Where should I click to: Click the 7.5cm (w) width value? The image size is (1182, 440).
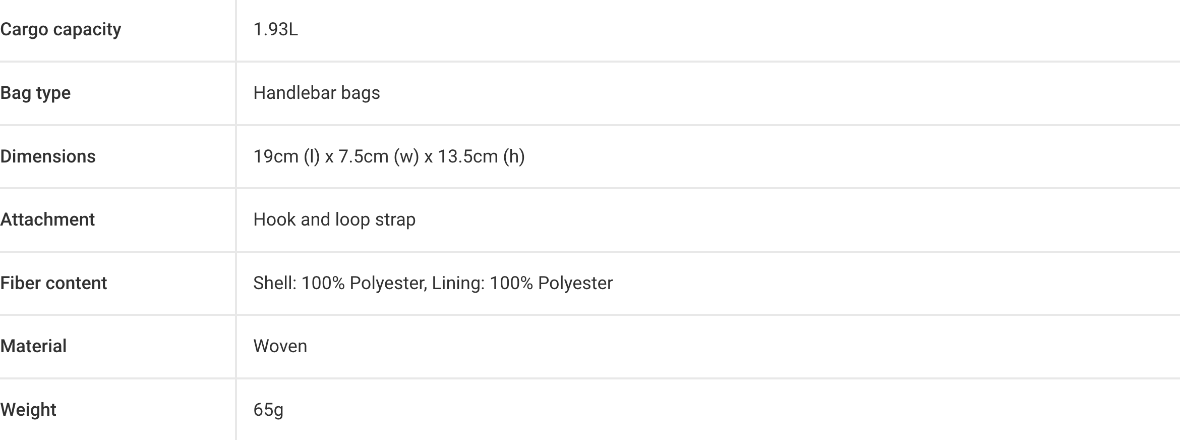(379, 156)
